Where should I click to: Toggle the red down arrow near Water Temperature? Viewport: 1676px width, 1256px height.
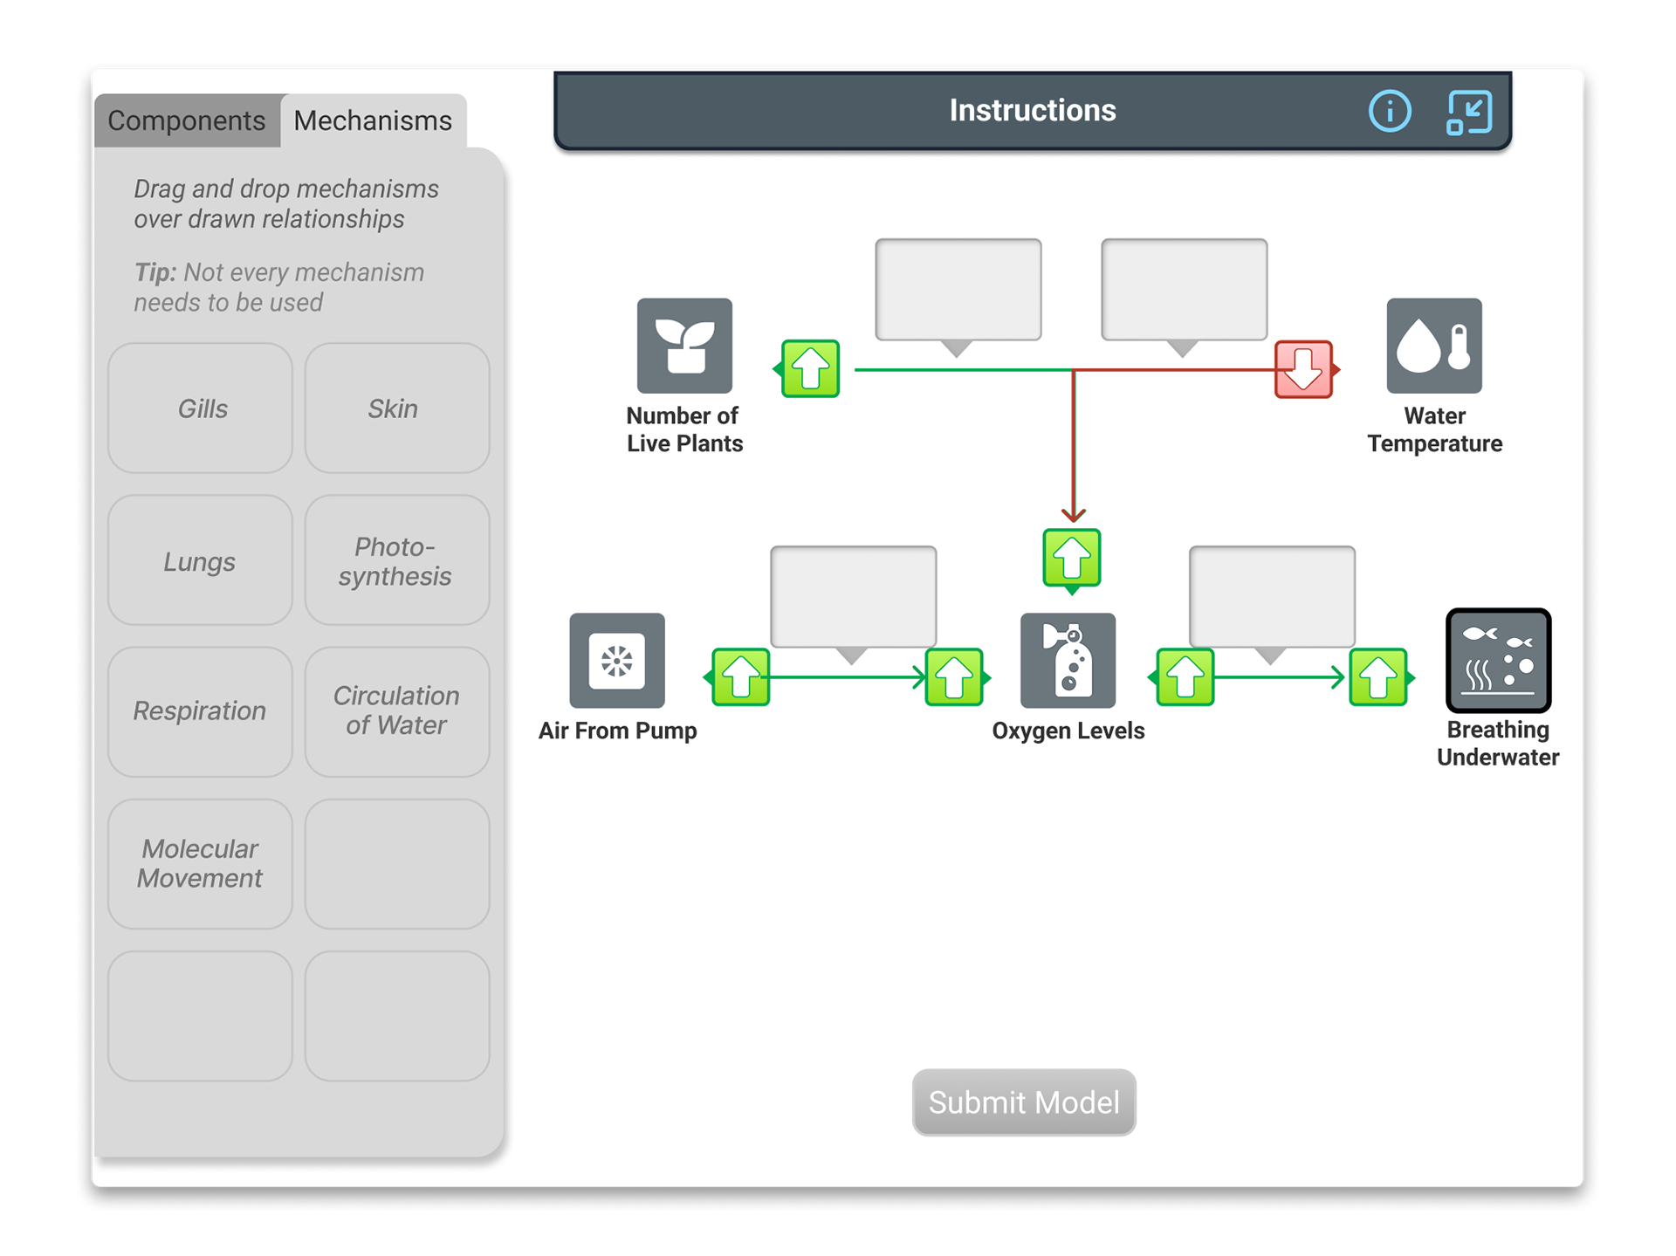point(1303,369)
